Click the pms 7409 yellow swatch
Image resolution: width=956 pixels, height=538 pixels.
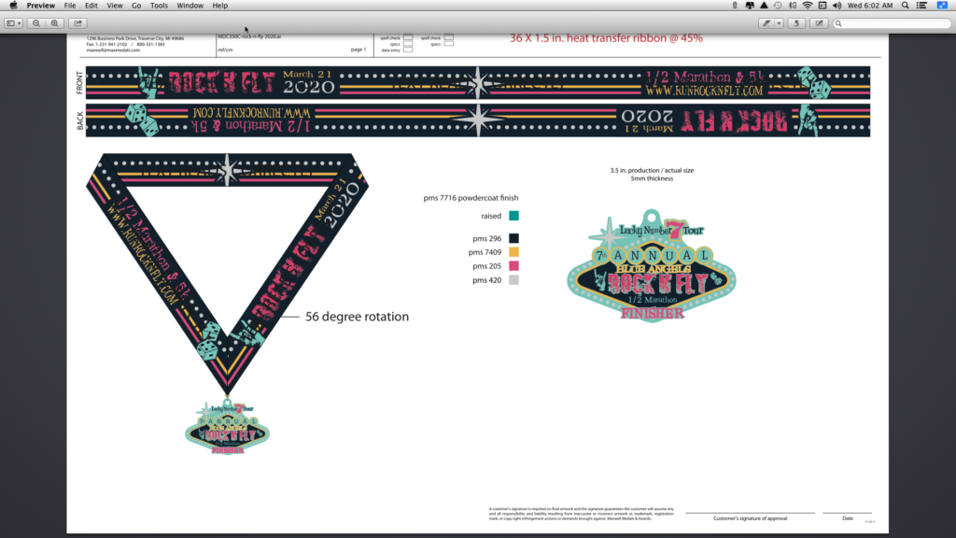coord(514,252)
